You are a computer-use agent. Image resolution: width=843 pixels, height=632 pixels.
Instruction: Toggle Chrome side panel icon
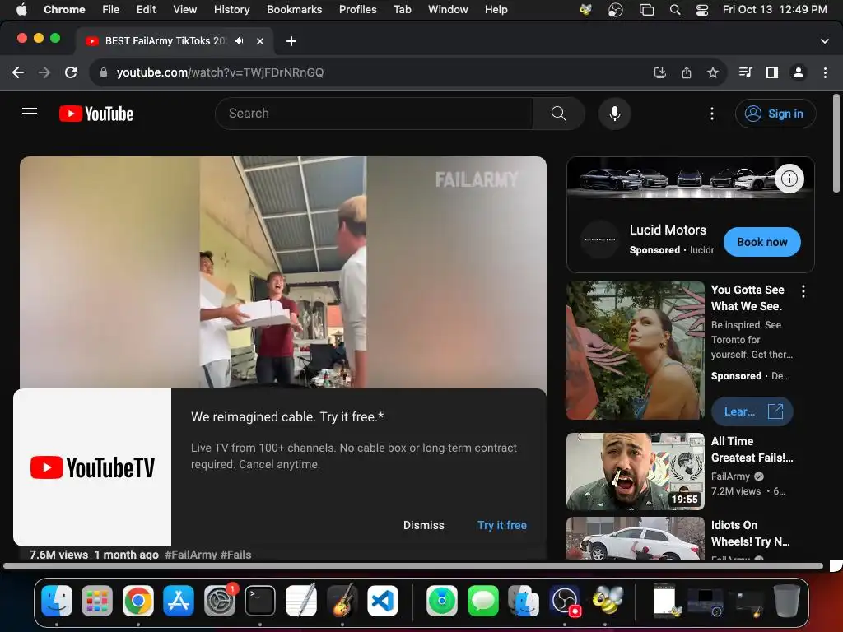(772, 72)
